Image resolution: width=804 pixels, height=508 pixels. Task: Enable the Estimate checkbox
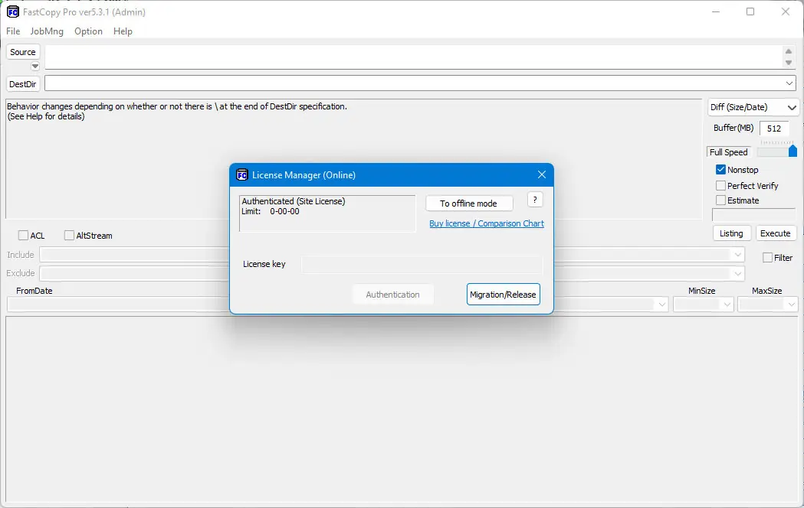click(720, 200)
